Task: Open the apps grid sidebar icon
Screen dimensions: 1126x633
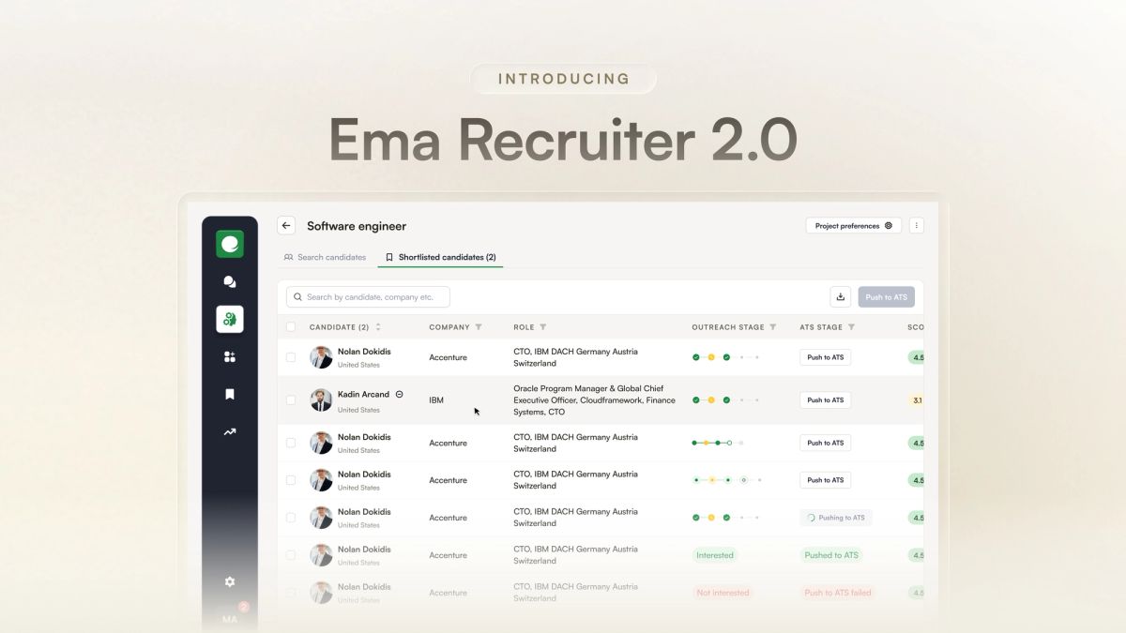Action: [230, 356]
